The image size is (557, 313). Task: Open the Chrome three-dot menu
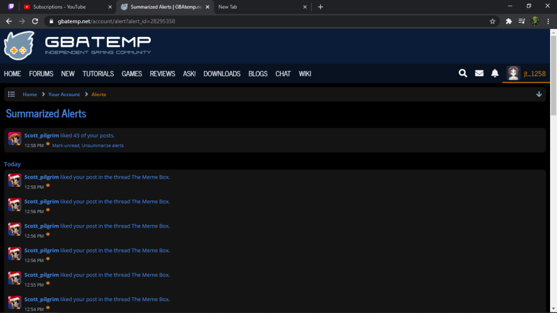point(548,21)
